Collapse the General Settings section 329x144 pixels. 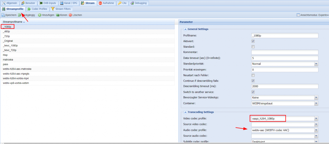coord(185,29)
